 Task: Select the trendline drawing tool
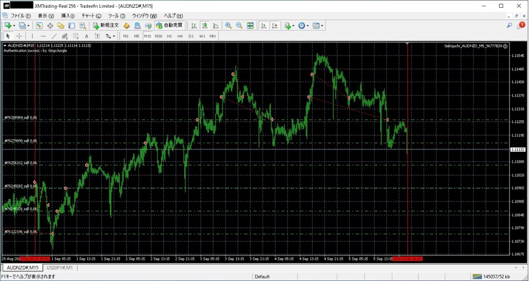tap(54, 36)
